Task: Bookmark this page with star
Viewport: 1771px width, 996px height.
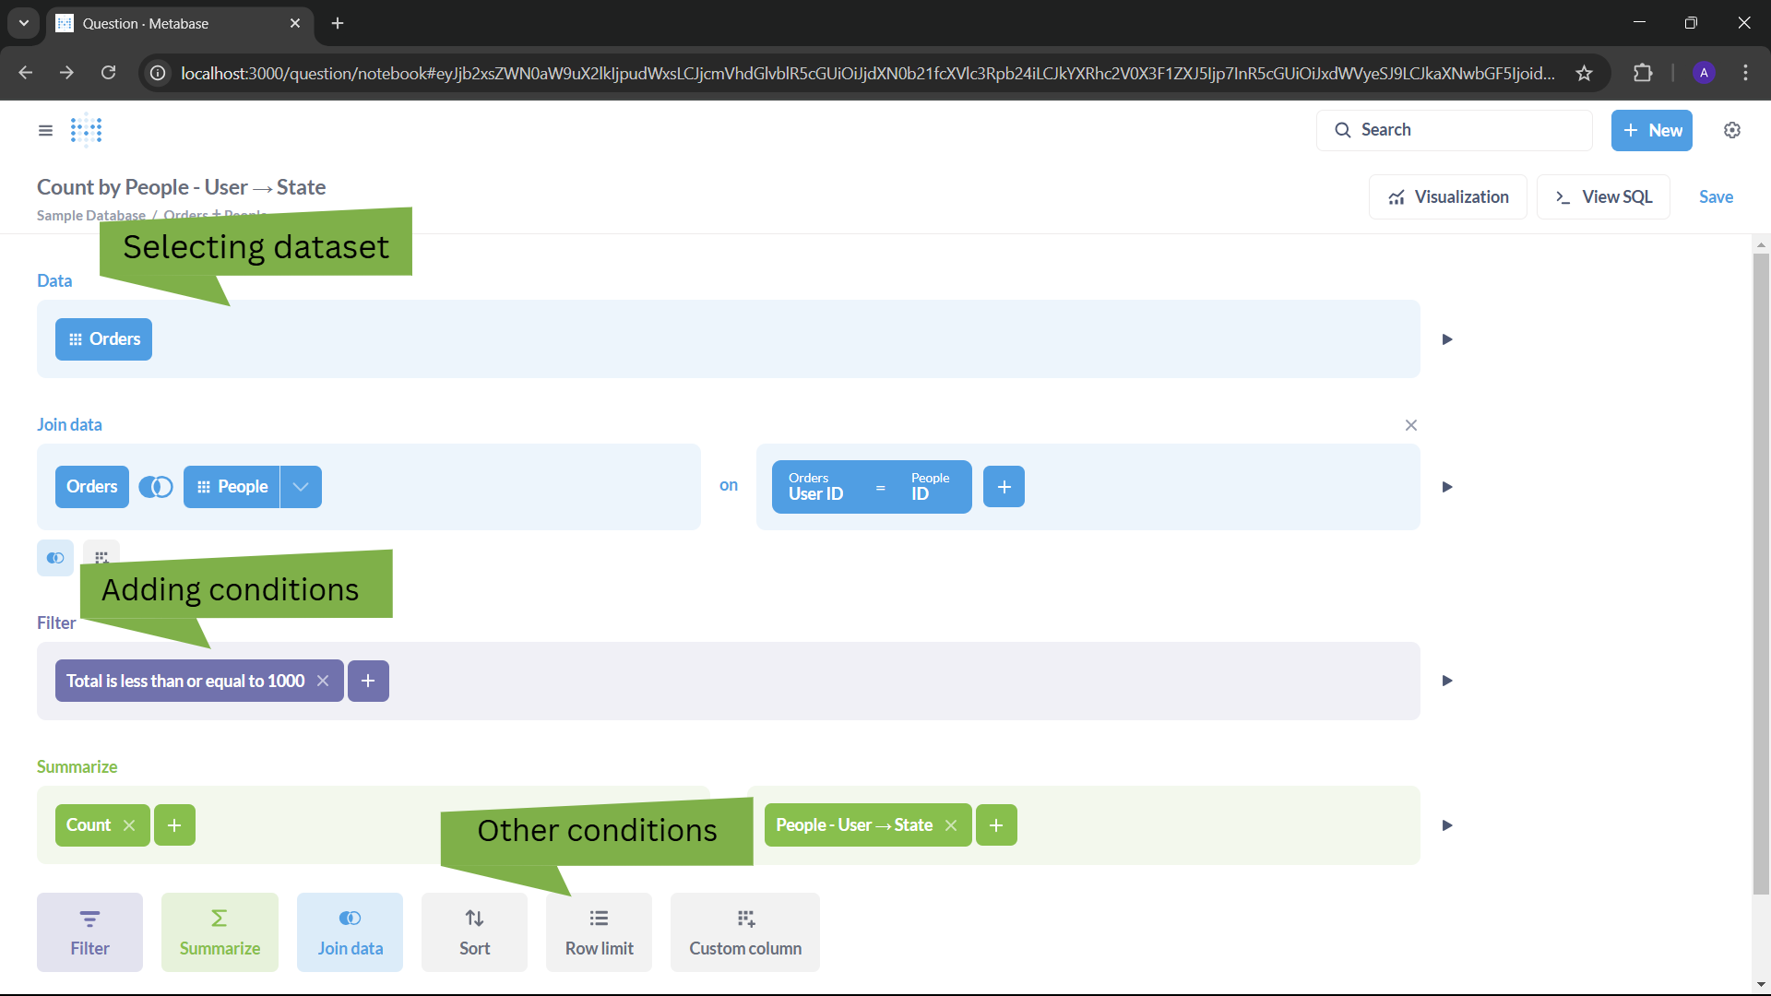Action: click(x=1584, y=73)
